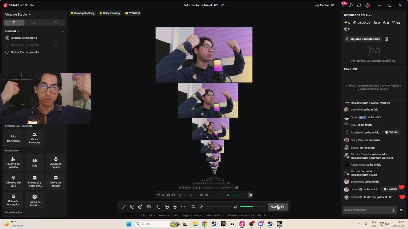Open Google Chrome from taskbar
Image resolution: width=408 pixels, height=229 pixels.
[x=204, y=224]
